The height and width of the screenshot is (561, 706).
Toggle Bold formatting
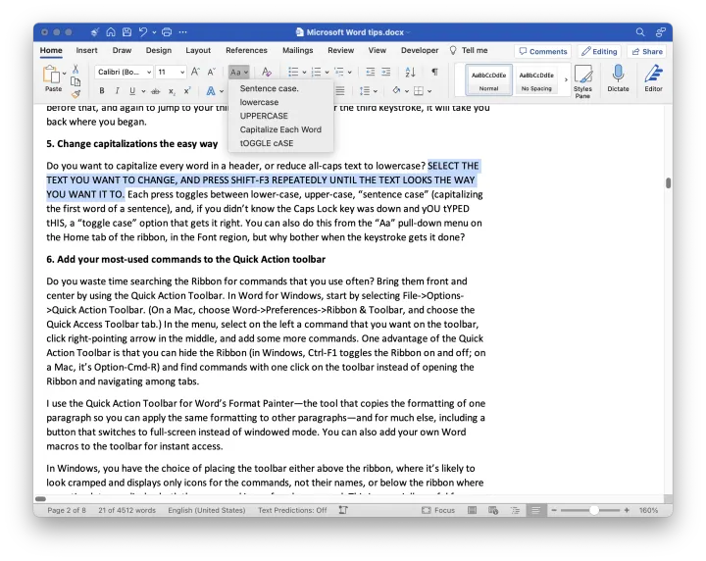point(102,91)
